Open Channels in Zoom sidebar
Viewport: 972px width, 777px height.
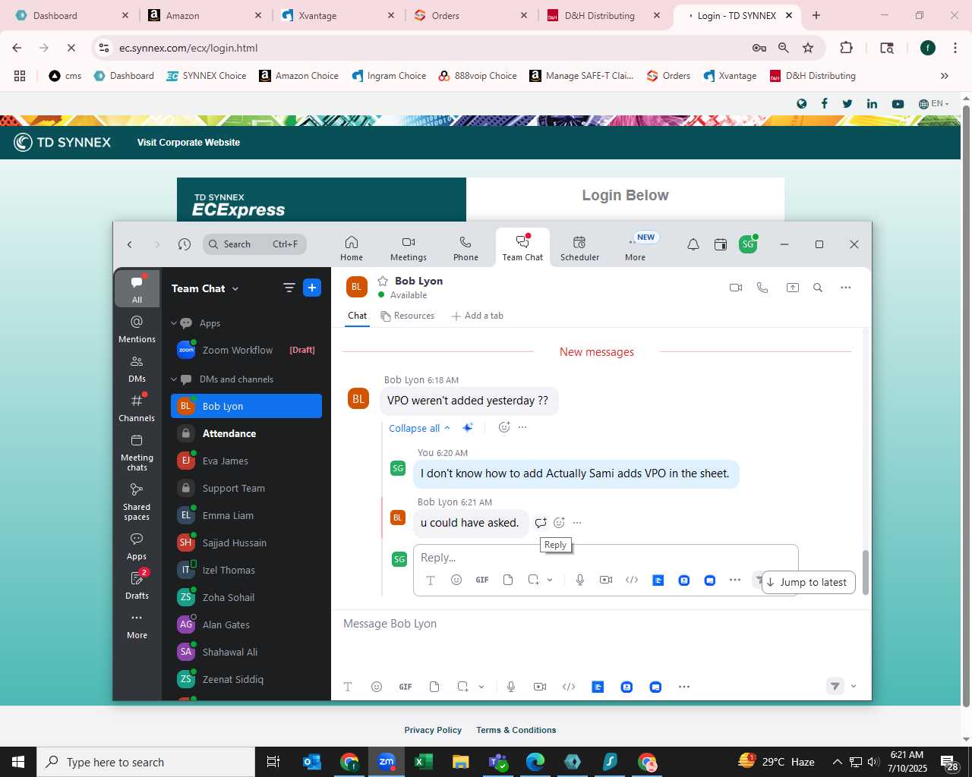[137, 407]
